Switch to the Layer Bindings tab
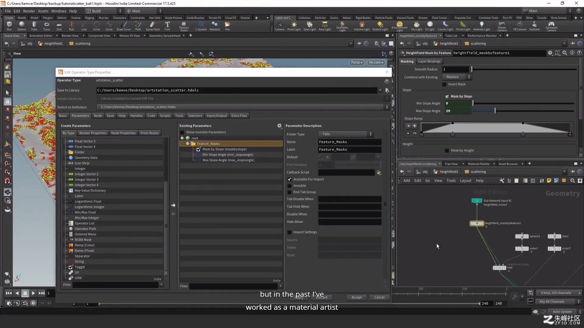 pyautogui.click(x=429, y=61)
